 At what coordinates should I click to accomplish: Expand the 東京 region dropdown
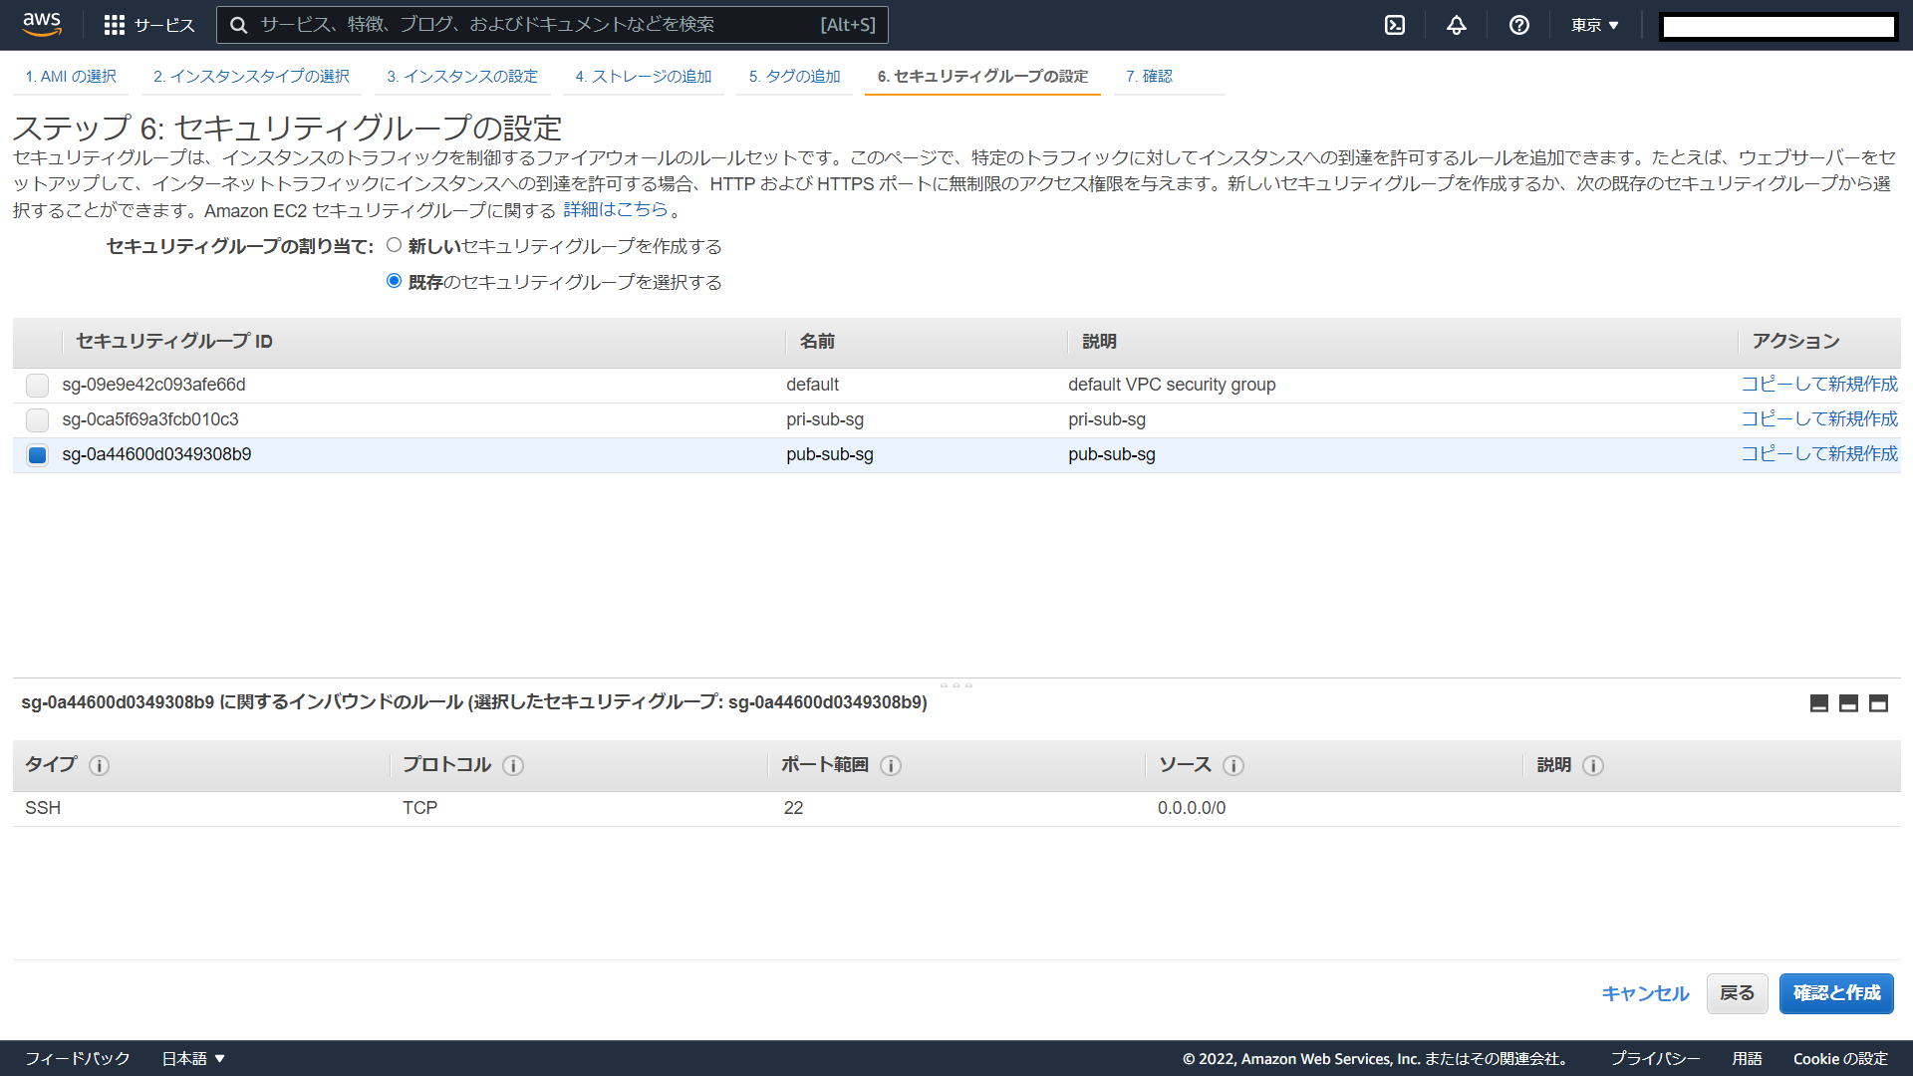[x=1594, y=25]
